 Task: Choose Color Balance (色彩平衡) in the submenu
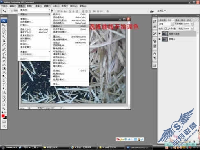[70, 29]
